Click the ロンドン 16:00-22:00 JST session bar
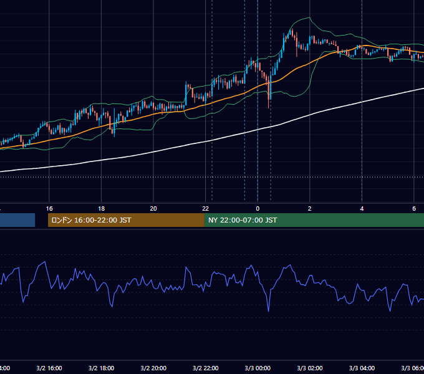The width and height of the screenshot is (424, 374). pos(126,220)
